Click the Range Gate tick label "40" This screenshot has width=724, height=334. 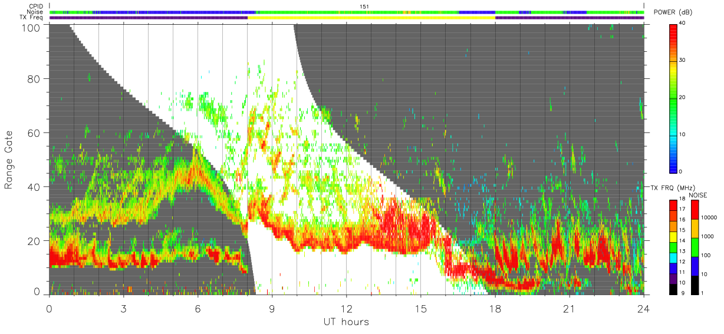tap(34, 187)
